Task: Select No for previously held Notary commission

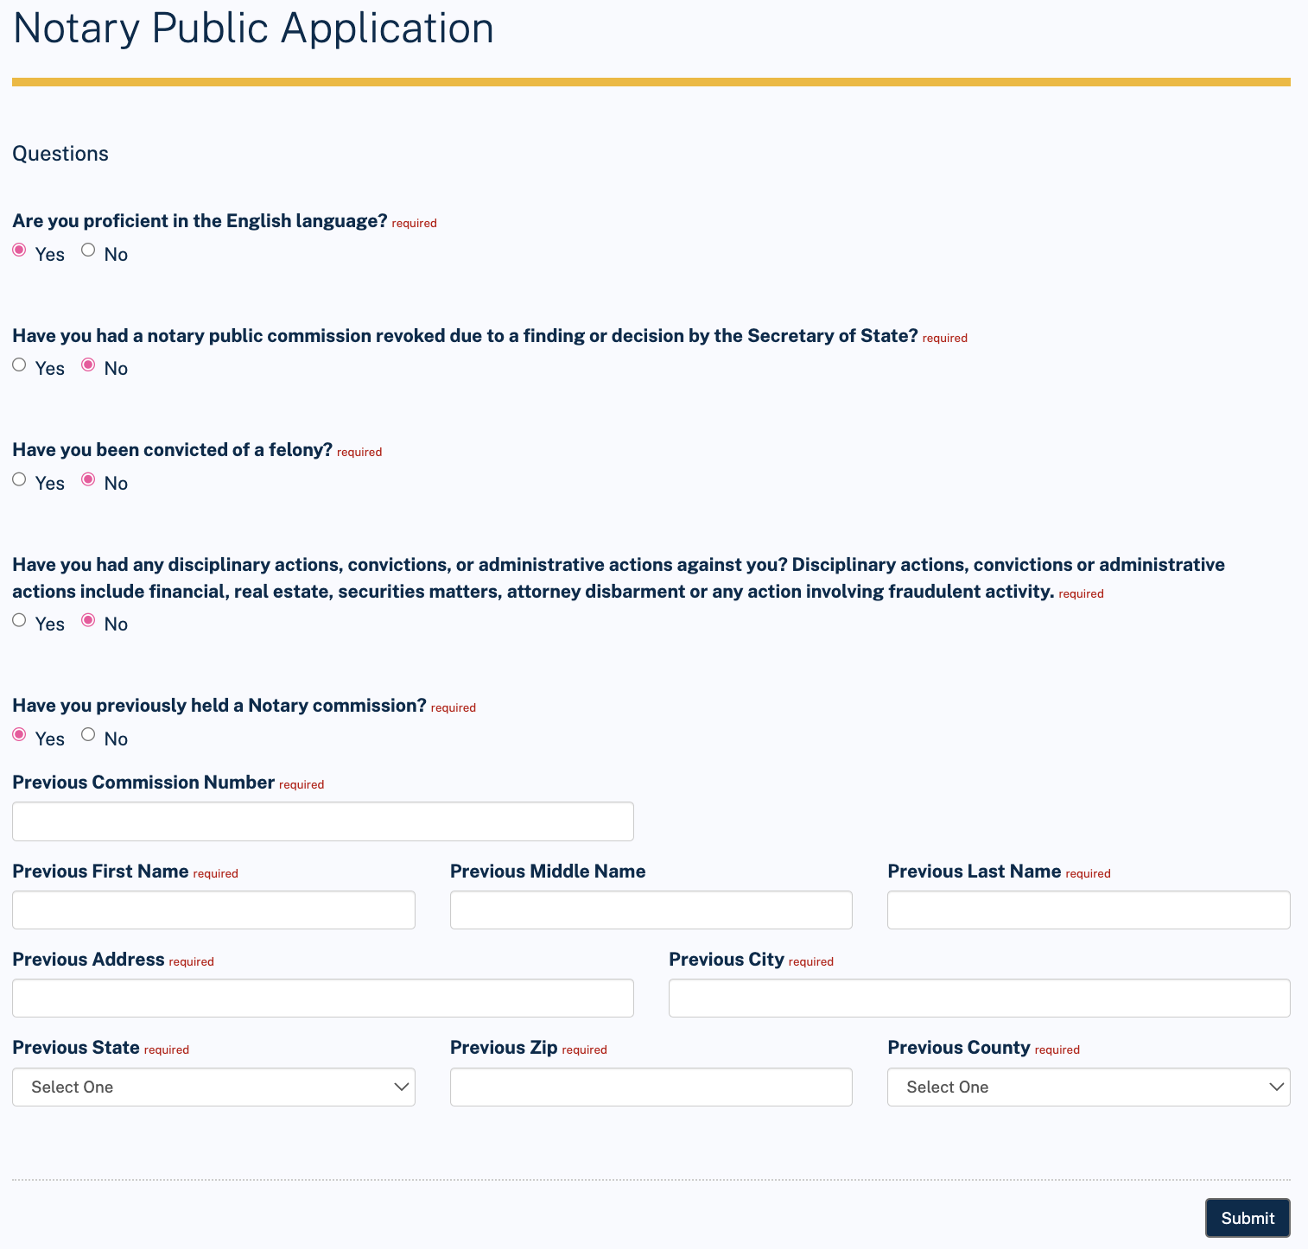Action: tap(87, 734)
